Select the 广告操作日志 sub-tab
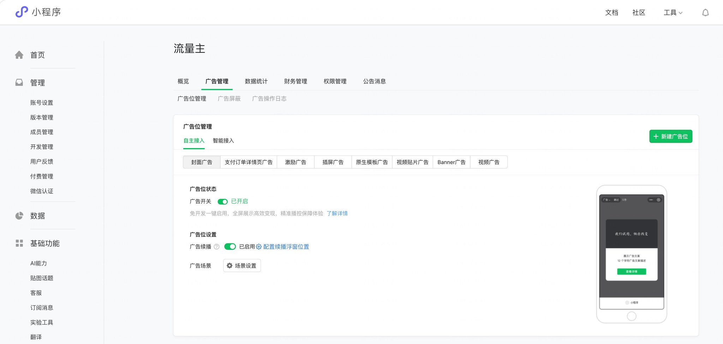Viewport: 723px width, 344px height. point(269,99)
